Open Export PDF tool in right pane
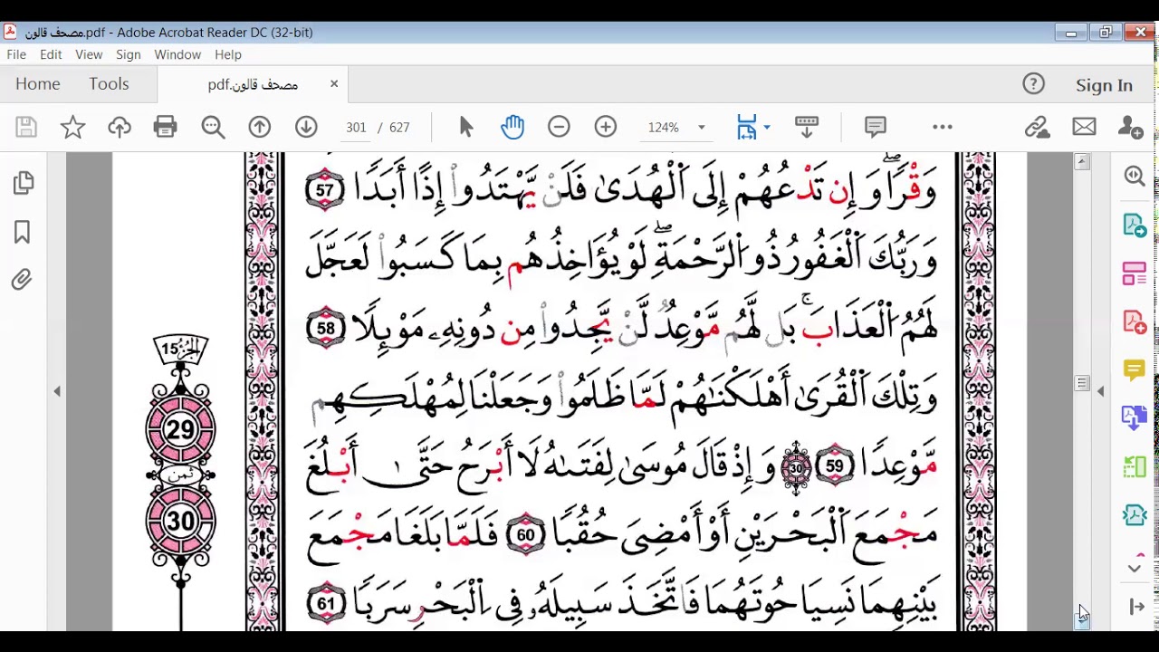The height and width of the screenshot is (652, 1159). point(1135,225)
